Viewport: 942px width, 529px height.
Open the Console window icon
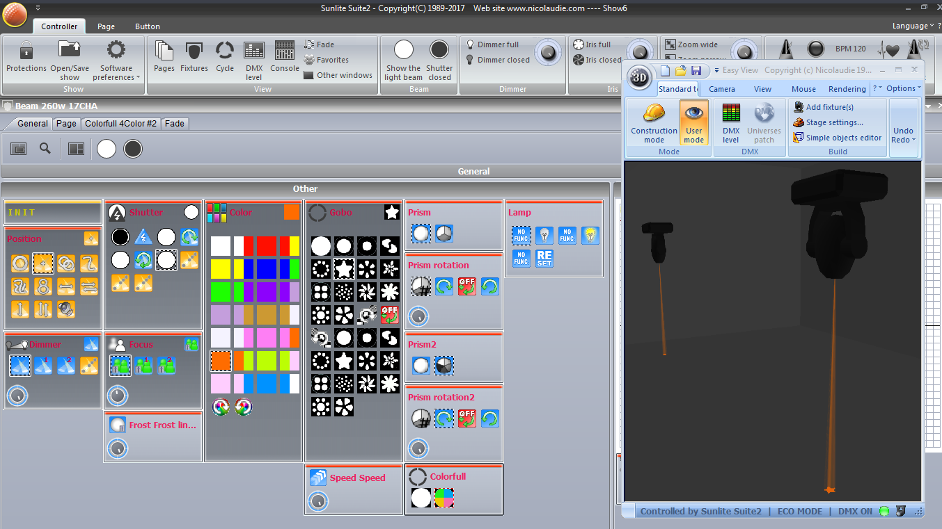(285, 51)
